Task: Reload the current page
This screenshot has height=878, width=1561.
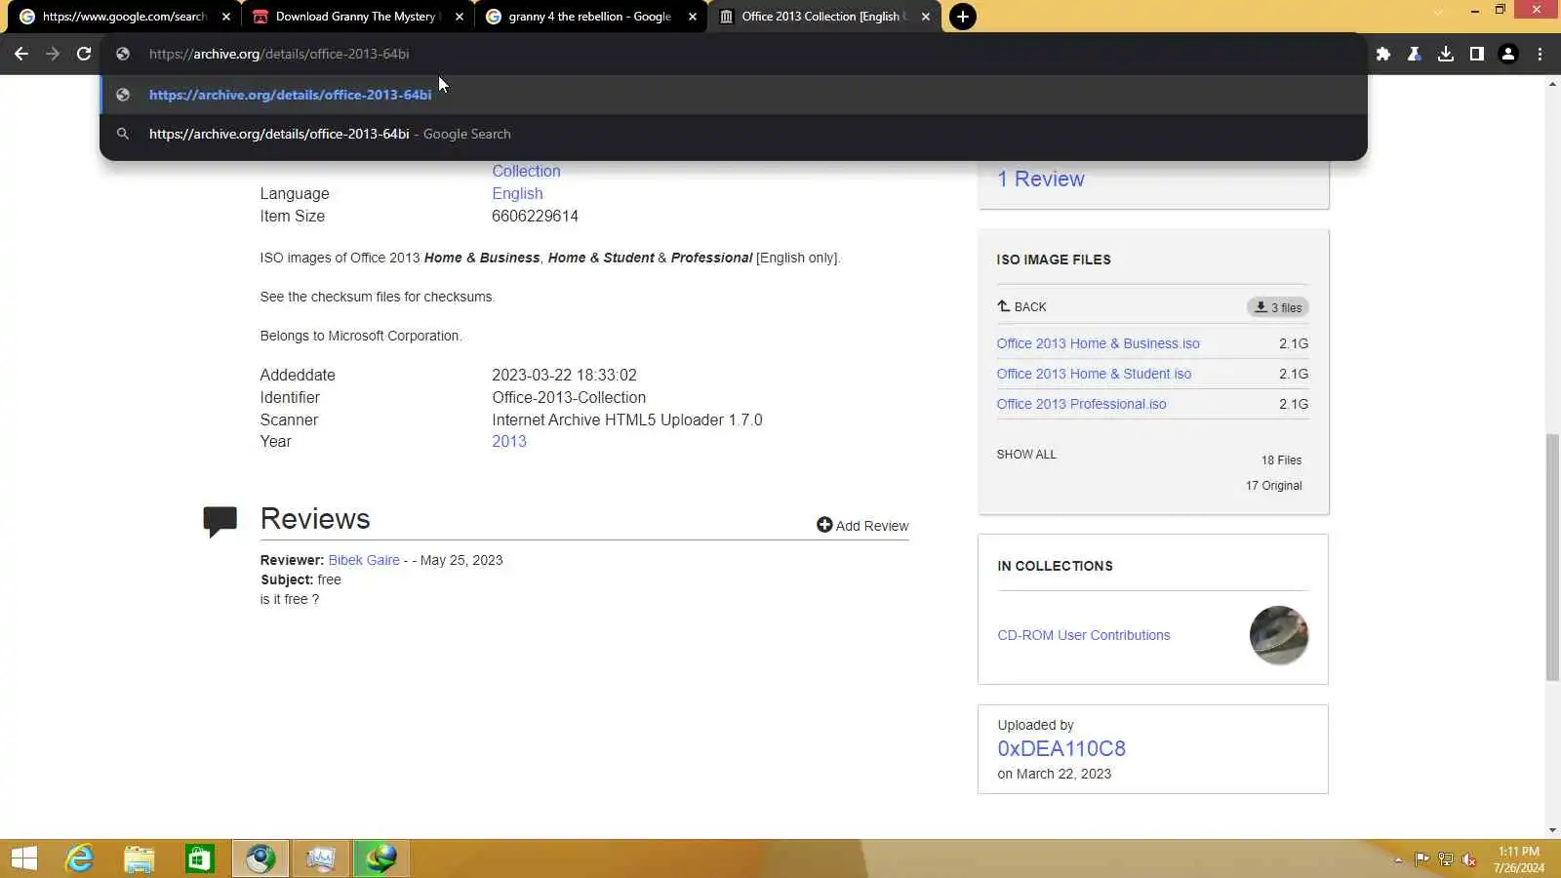Action: coord(84,54)
